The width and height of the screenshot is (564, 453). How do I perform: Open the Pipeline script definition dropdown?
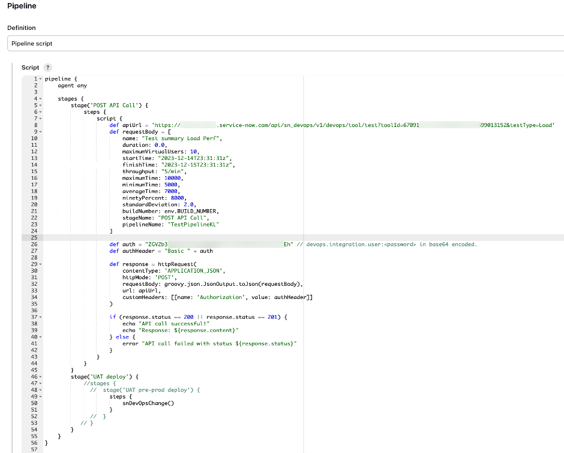pyautogui.click(x=286, y=44)
